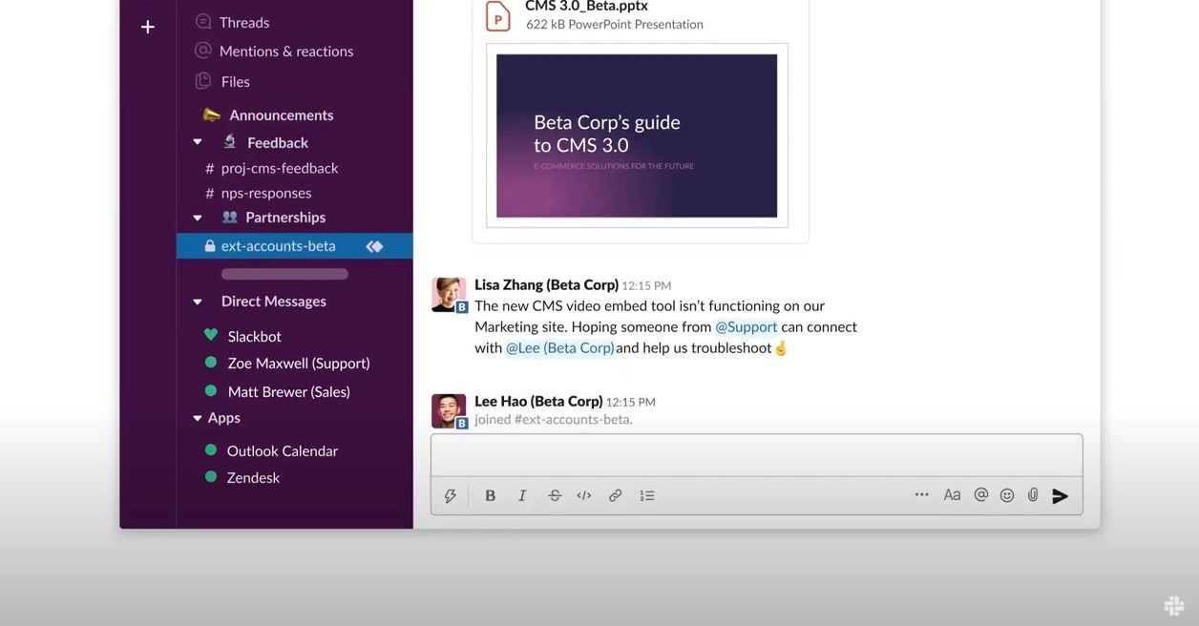Open the shortcuts lightning menu in the composer
Screen dimensions: 1199x626
pyautogui.click(x=450, y=495)
